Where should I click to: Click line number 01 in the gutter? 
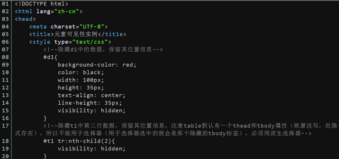[x=5, y=4]
